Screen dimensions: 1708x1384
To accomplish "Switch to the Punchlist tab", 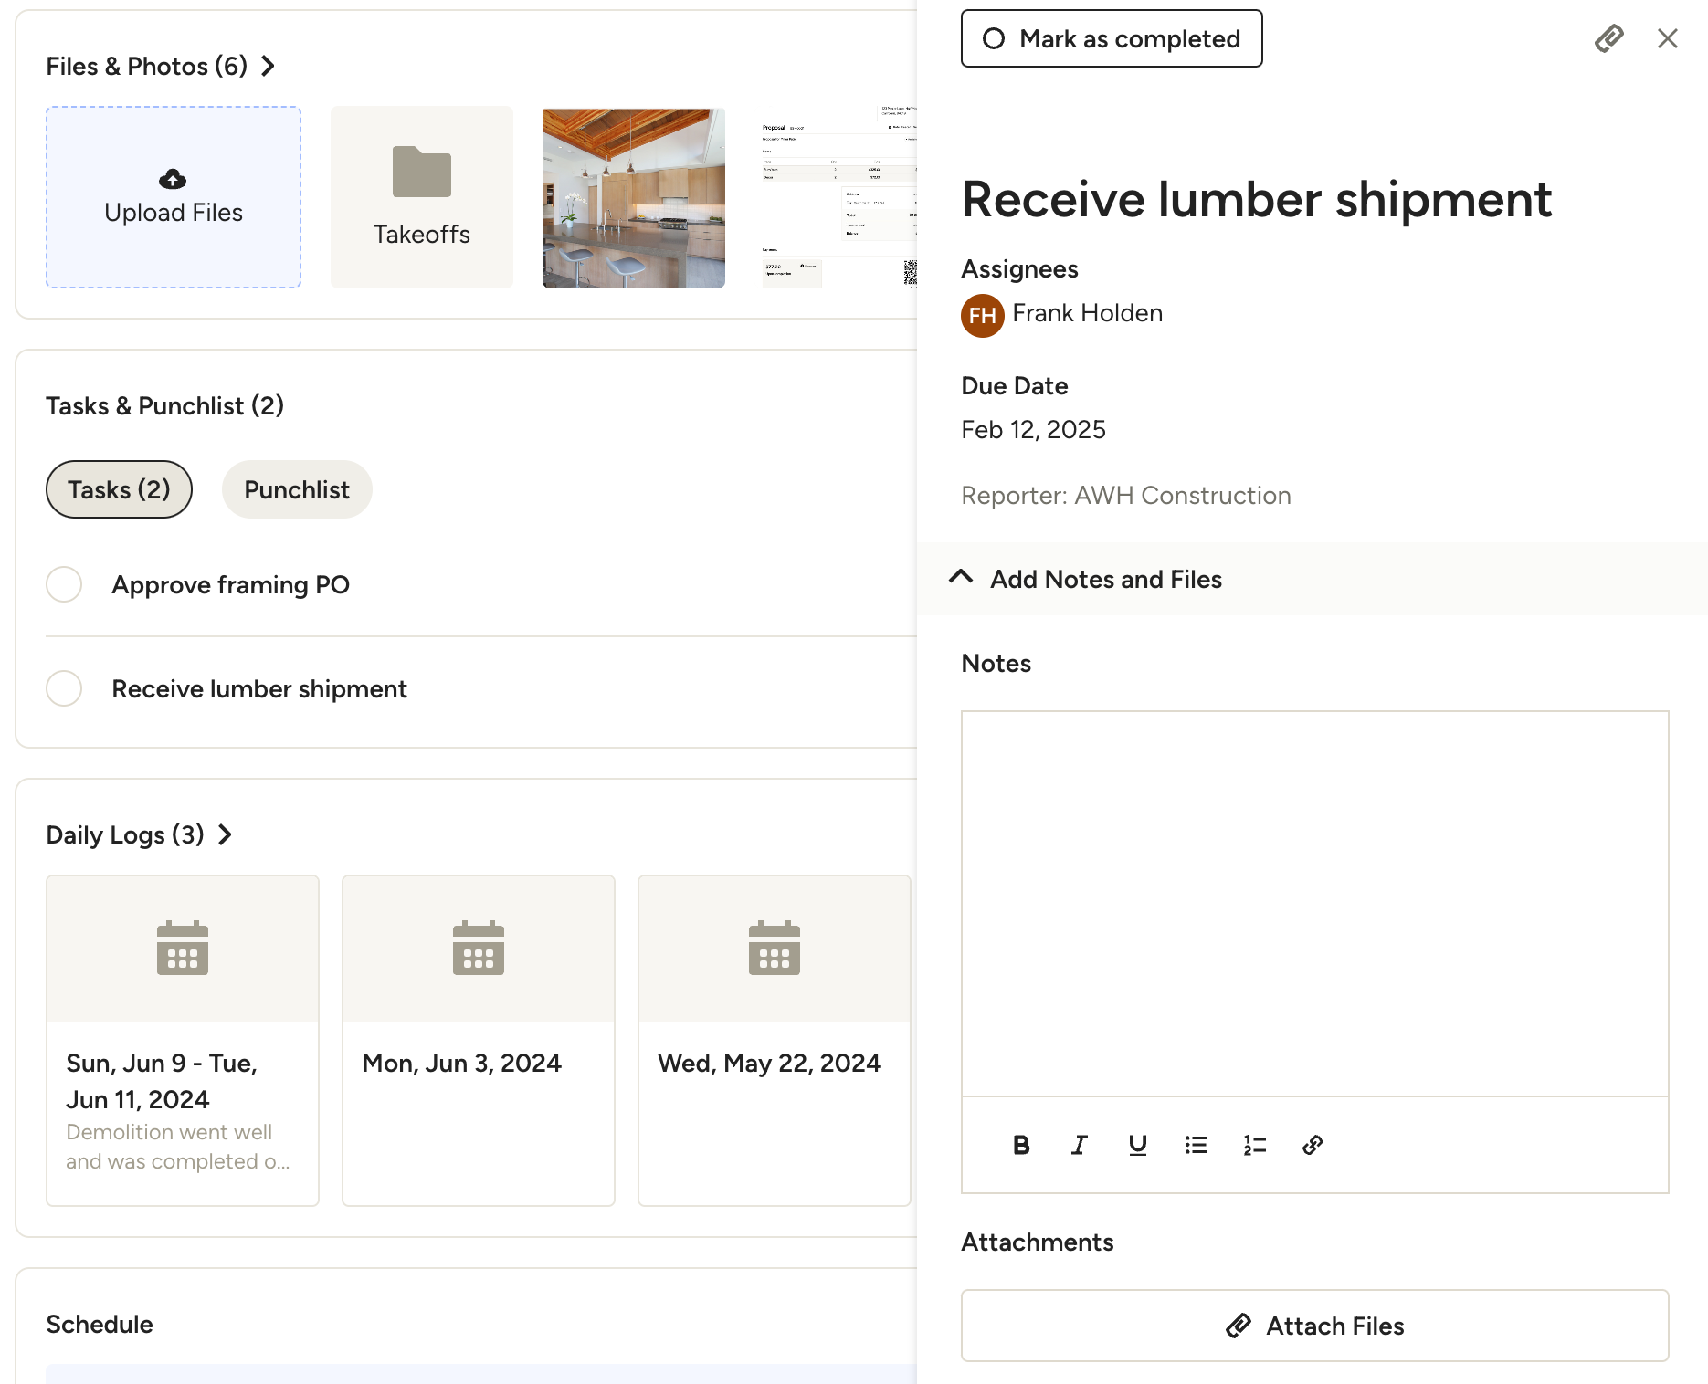I will pyautogui.click(x=296, y=489).
